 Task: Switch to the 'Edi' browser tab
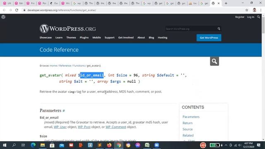tap(19, 3)
